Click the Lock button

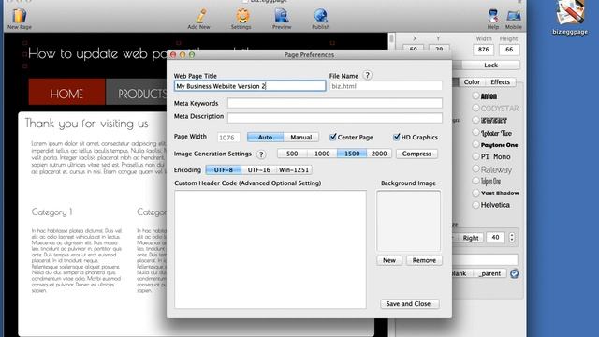point(490,66)
